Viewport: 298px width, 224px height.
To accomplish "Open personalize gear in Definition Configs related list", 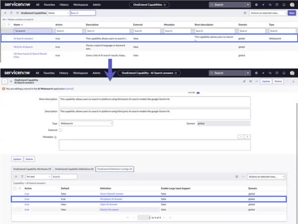I will 236,176.
